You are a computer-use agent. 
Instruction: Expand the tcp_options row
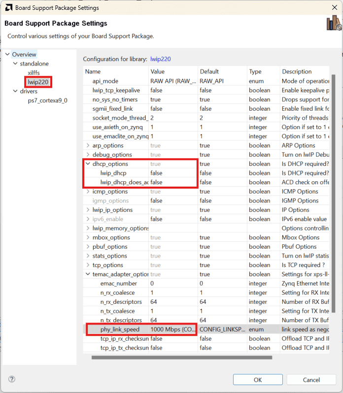(88, 265)
